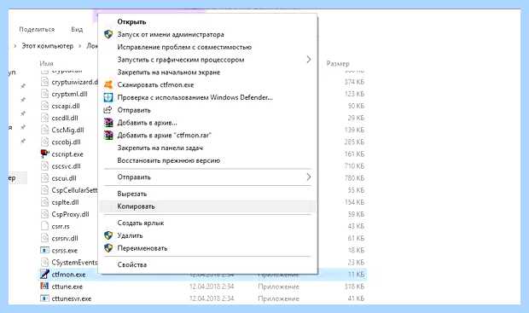The width and height of the screenshot is (529, 313).
Task: Click Этот компьютер in the address bar
Action: coord(47,46)
